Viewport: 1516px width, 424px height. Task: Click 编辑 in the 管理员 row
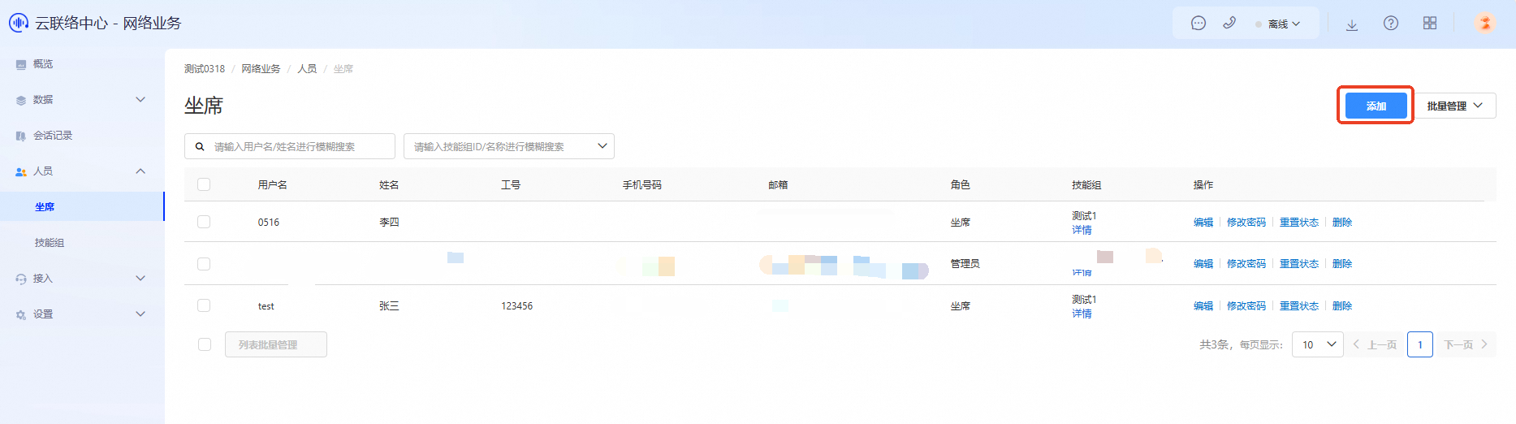1203,264
